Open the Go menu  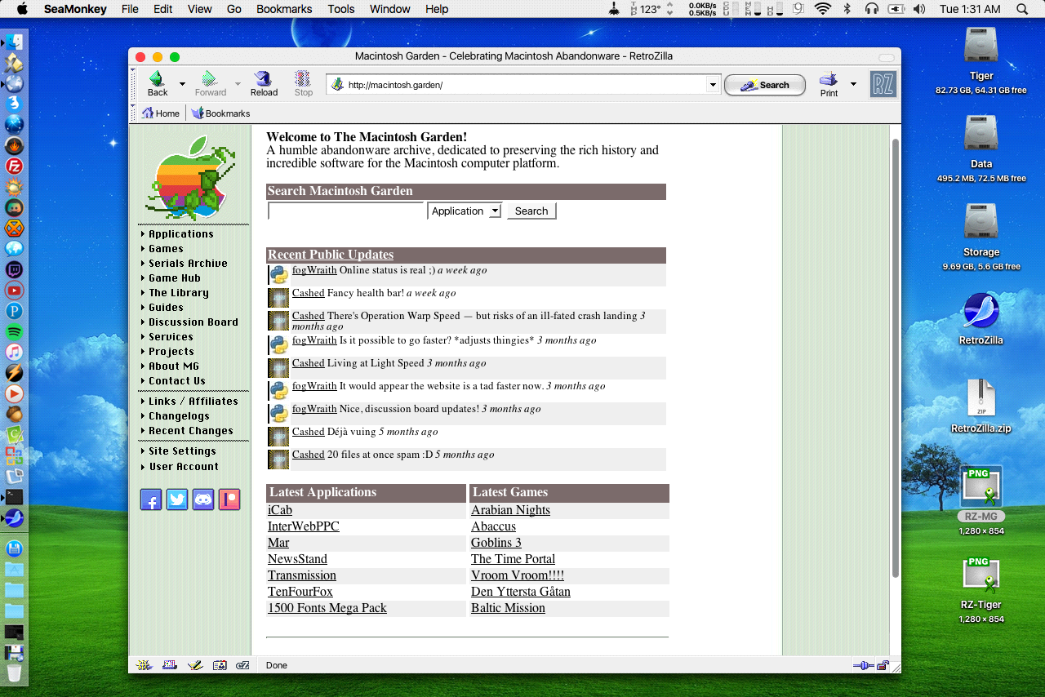point(234,9)
